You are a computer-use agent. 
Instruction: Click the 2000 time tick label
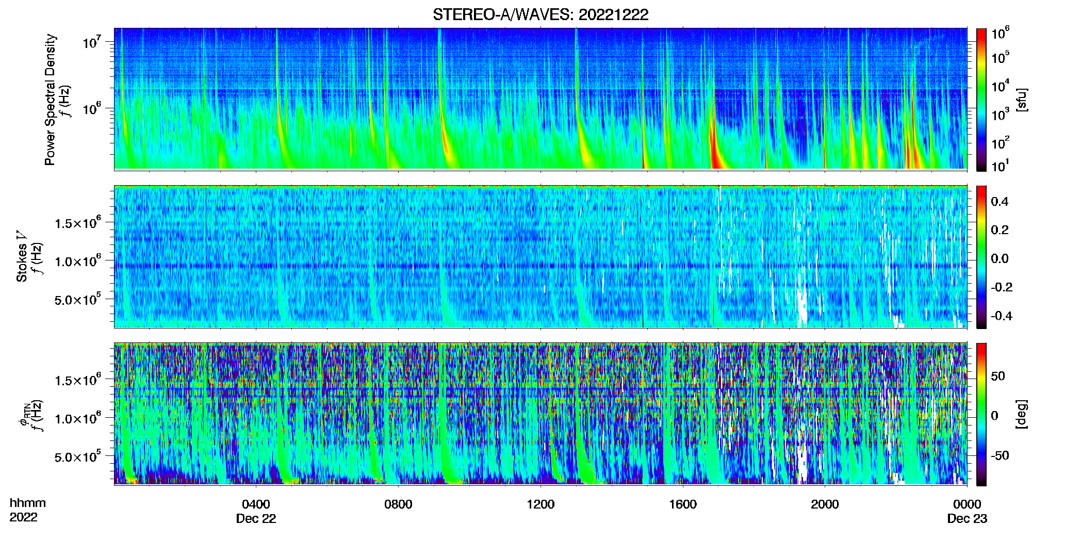(825, 504)
